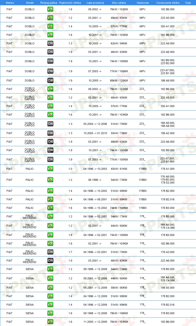Click engine capacity 1.7 in PALIO WEEKEND row
Image resolution: width=196 pixels, height=326 pixels.
70,252
